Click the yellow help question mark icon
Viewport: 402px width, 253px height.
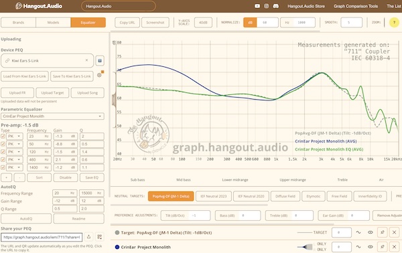click(395, 23)
